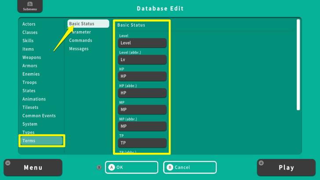320x180 pixels.
Task: Edit the Level term field
Action: point(142,43)
